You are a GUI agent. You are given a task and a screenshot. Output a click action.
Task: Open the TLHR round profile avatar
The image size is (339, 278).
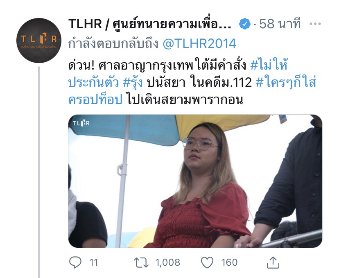click(39, 41)
